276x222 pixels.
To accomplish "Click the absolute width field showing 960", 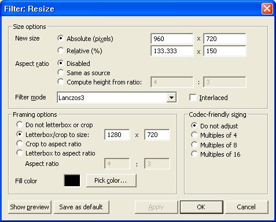I will click(172, 39).
